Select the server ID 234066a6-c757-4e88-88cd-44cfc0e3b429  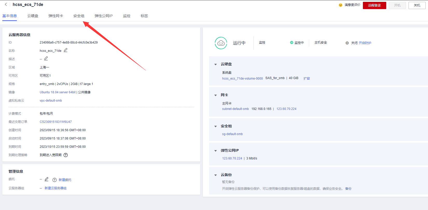click(x=69, y=43)
